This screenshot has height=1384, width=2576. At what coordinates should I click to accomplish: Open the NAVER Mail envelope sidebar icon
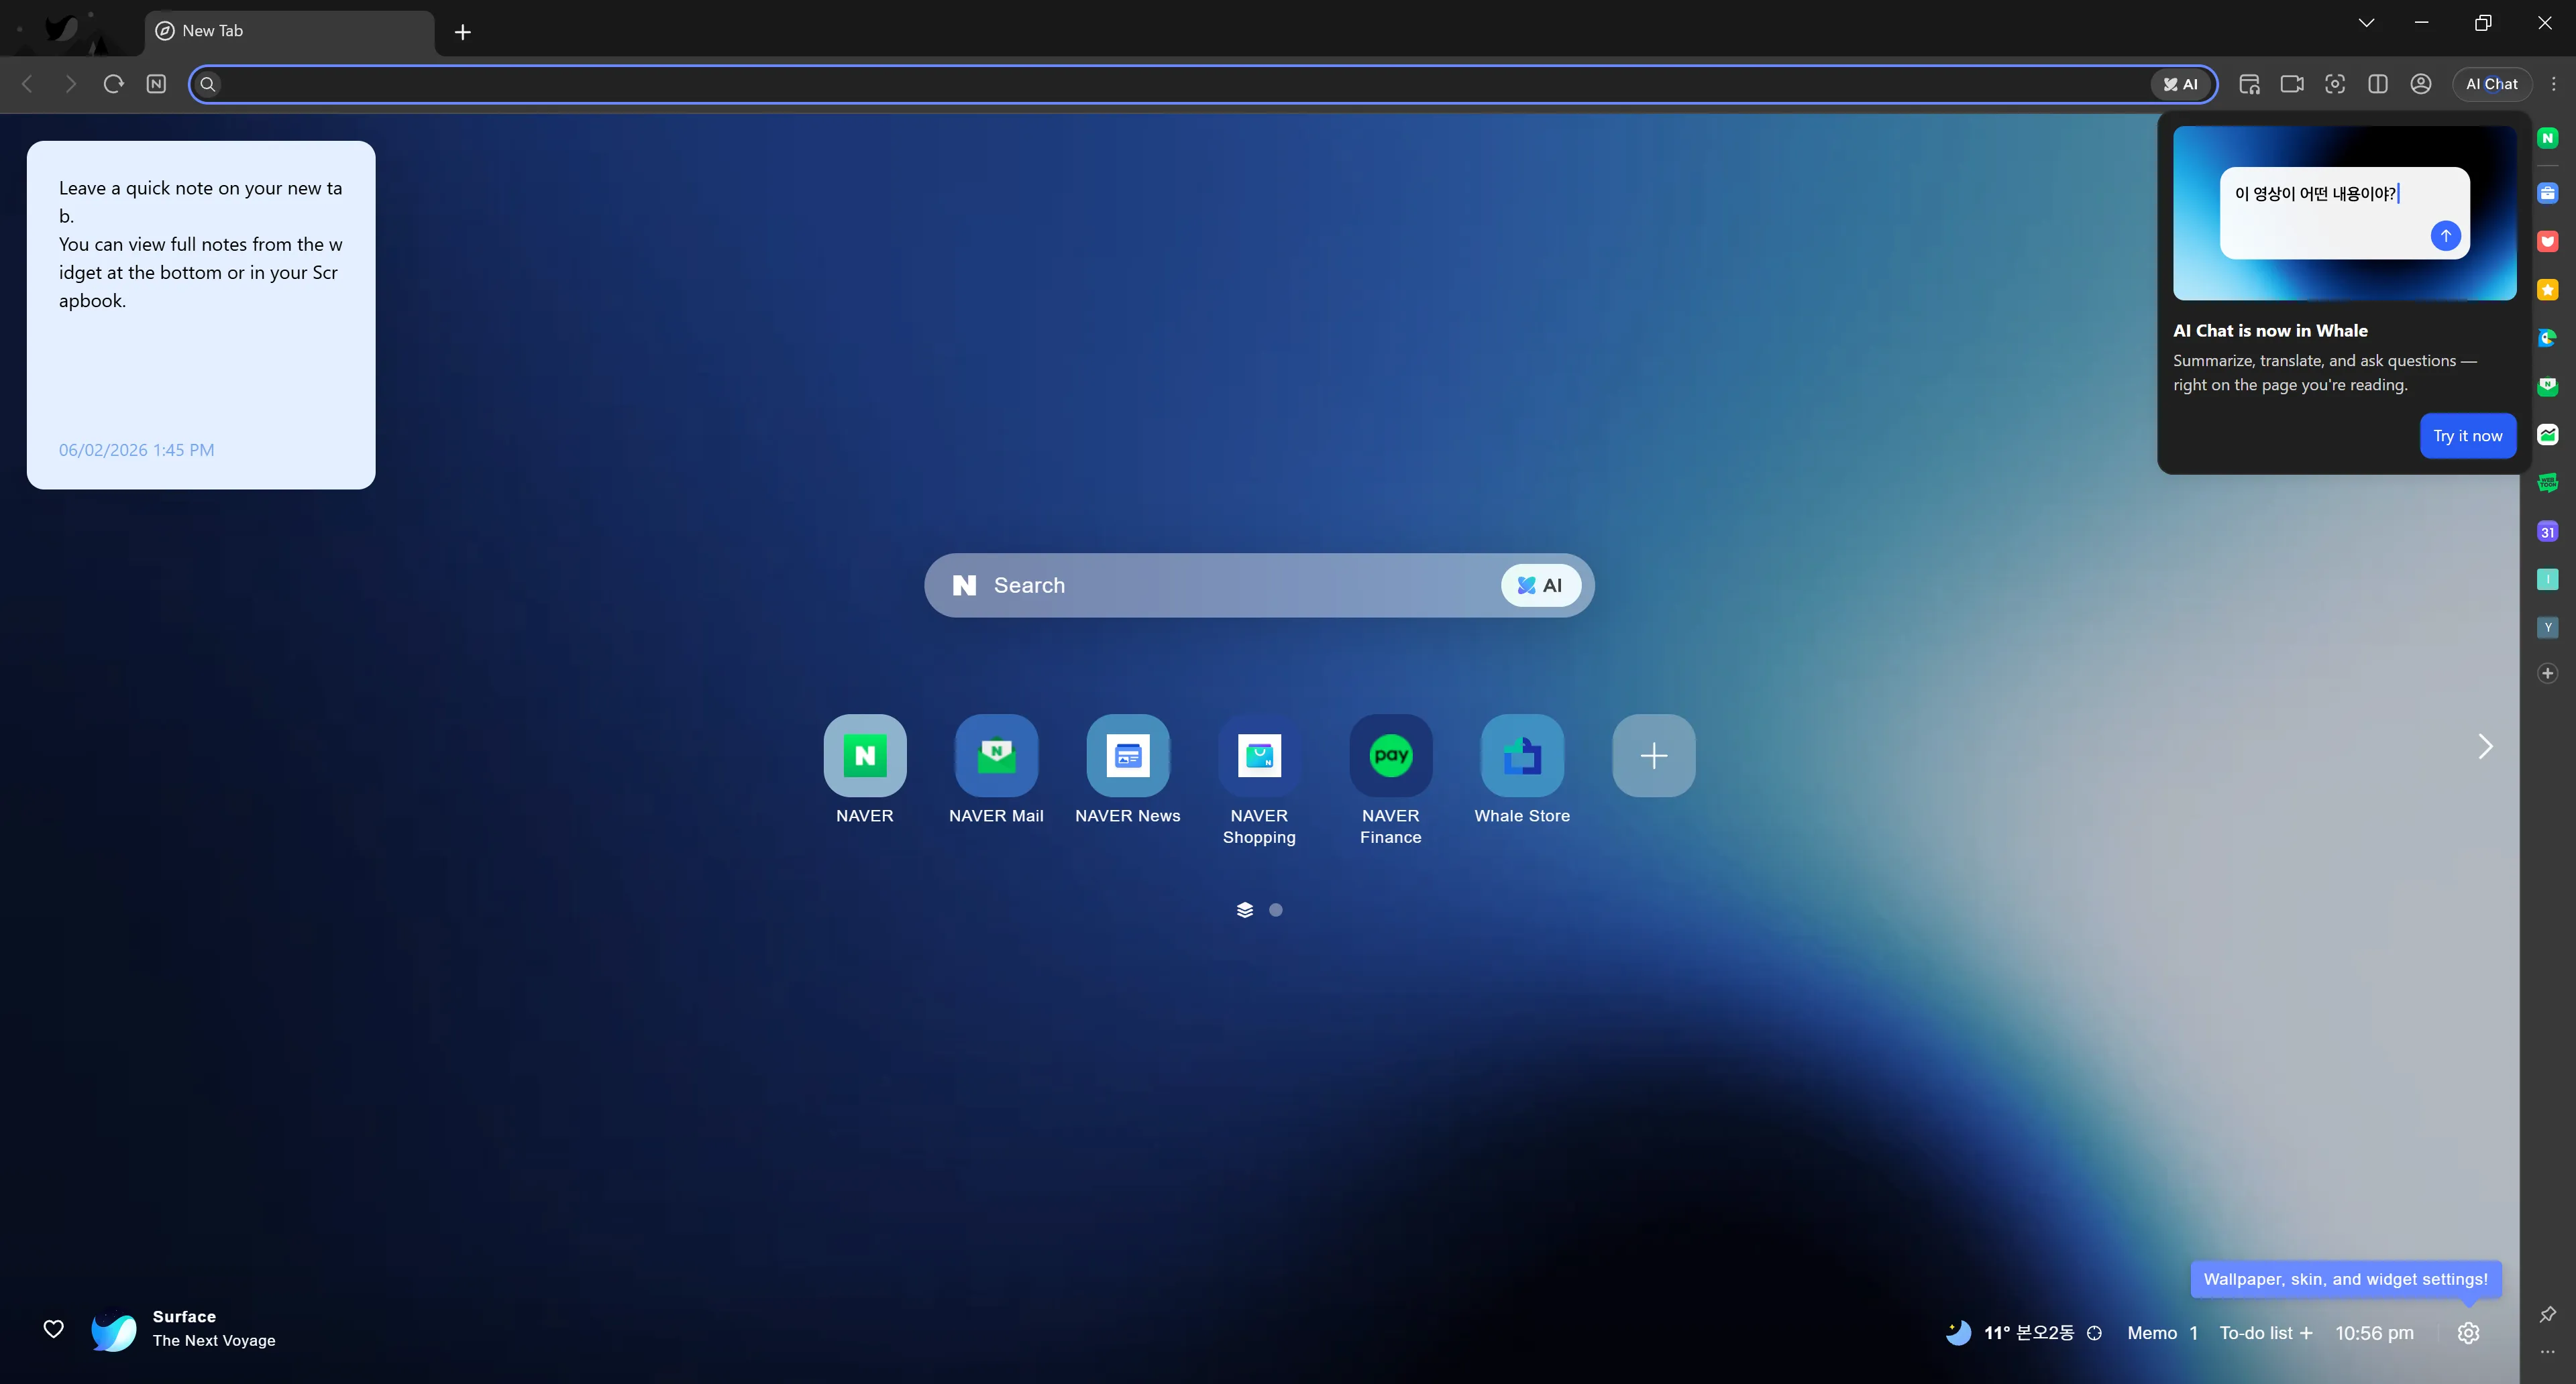click(2547, 386)
